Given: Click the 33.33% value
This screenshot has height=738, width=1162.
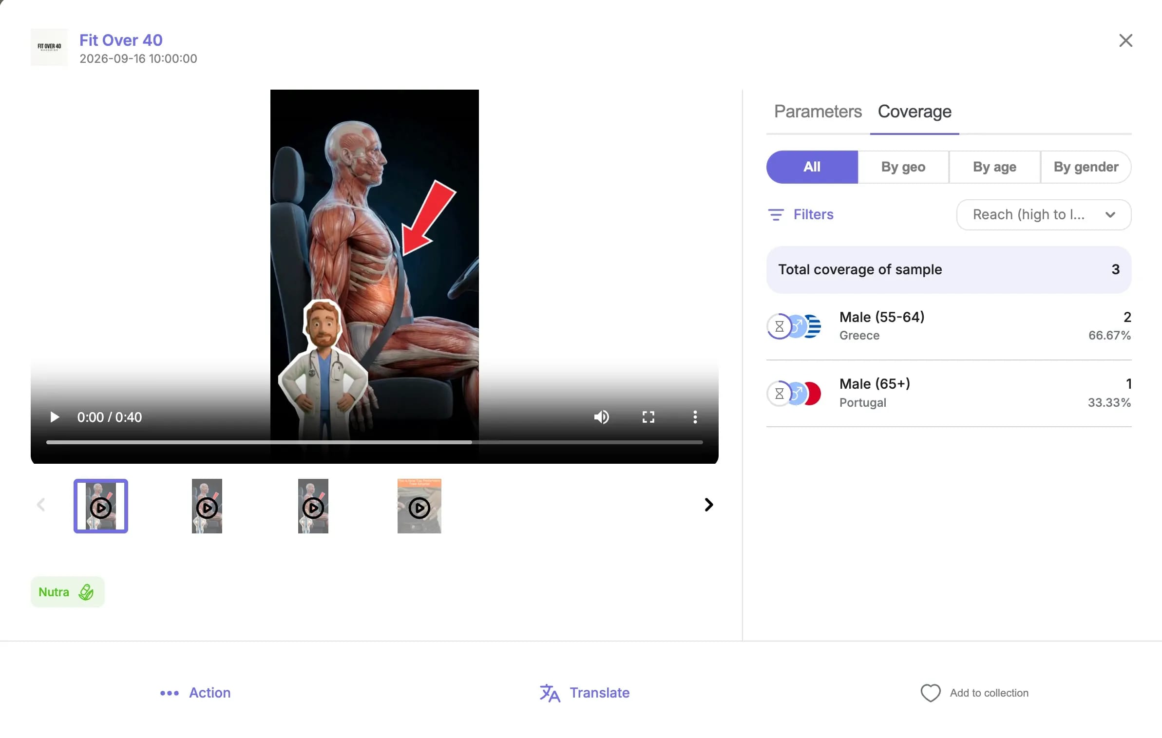Looking at the screenshot, I should click(x=1109, y=402).
